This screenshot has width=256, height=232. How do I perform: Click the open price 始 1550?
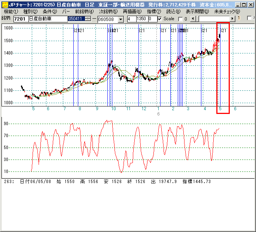65,181
